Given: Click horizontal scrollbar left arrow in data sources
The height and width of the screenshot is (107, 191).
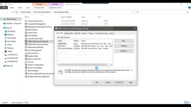Looking at the screenshot, I should (58, 64).
